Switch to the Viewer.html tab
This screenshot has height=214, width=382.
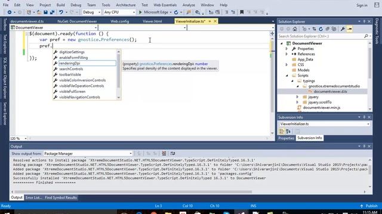pyautogui.click(x=152, y=21)
